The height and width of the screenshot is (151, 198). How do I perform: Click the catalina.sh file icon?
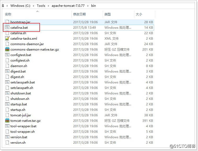tap(7, 33)
